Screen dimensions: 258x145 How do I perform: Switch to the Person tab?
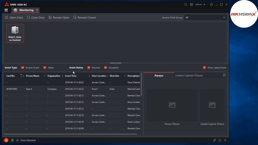point(159,76)
